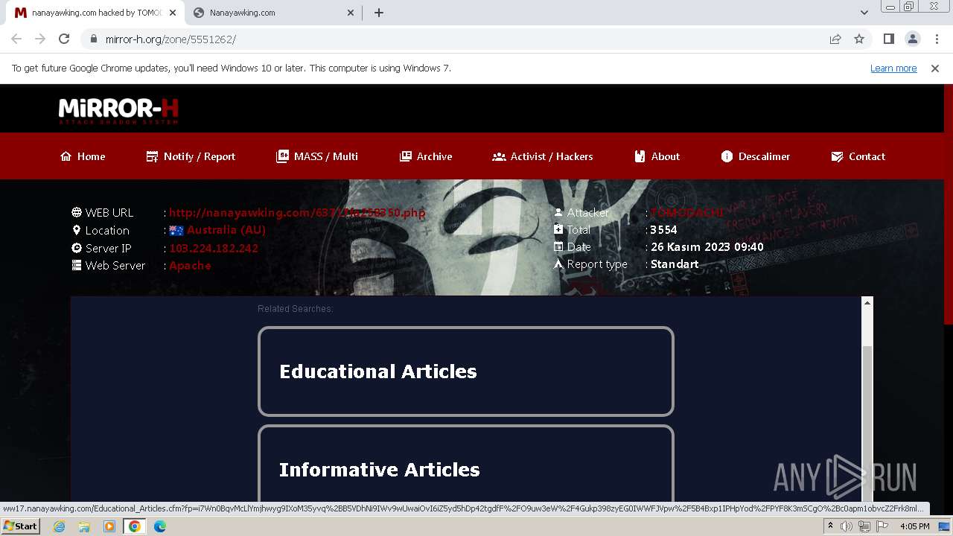Open the Contact nav item
This screenshot has height=536, width=953.
(x=858, y=156)
